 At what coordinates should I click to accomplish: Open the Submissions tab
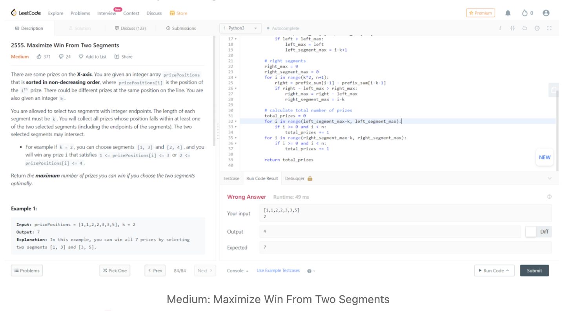point(181,28)
